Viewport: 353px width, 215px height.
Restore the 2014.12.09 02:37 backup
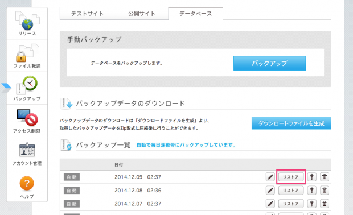click(291, 177)
